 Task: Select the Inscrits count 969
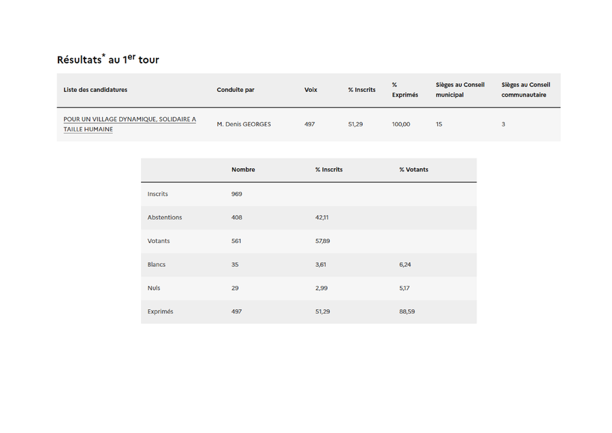click(x=237, y=194)
